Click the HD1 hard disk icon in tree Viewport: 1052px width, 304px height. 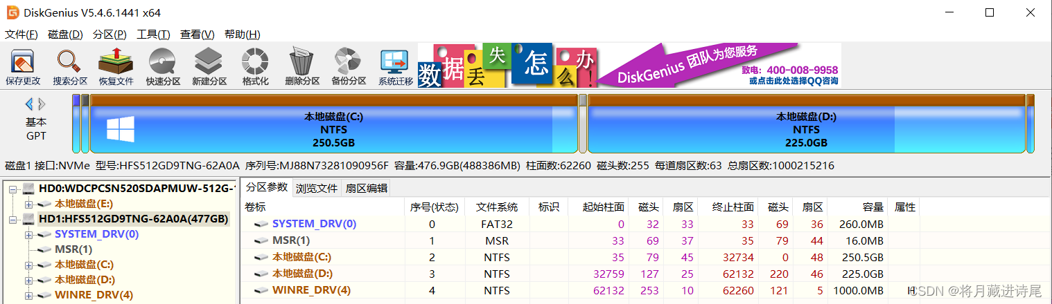28,219
